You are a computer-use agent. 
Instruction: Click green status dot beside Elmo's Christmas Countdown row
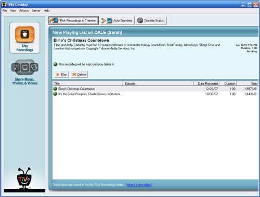55,89
